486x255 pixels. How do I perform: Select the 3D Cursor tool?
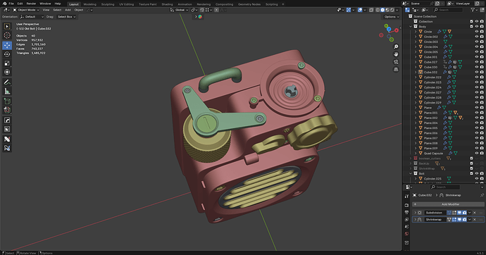[x=7, y=35]
